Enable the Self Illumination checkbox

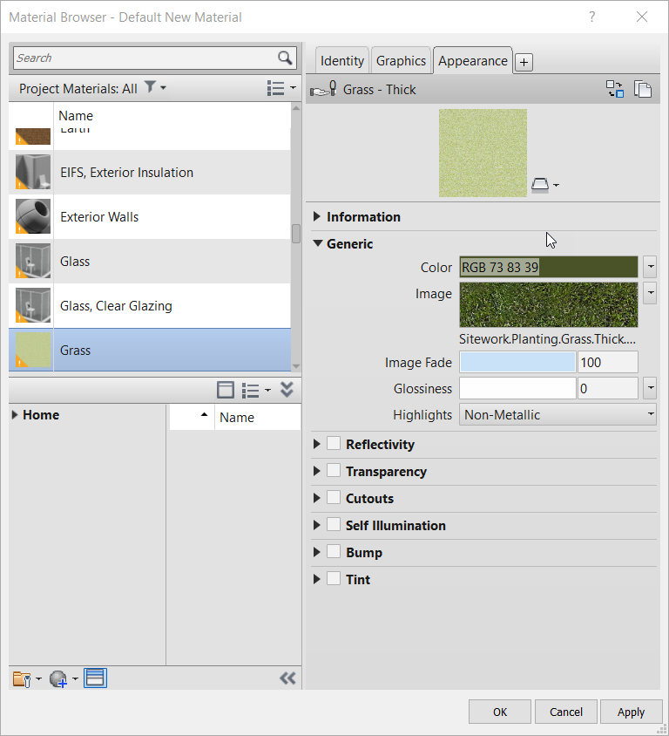tap(334, 524)
